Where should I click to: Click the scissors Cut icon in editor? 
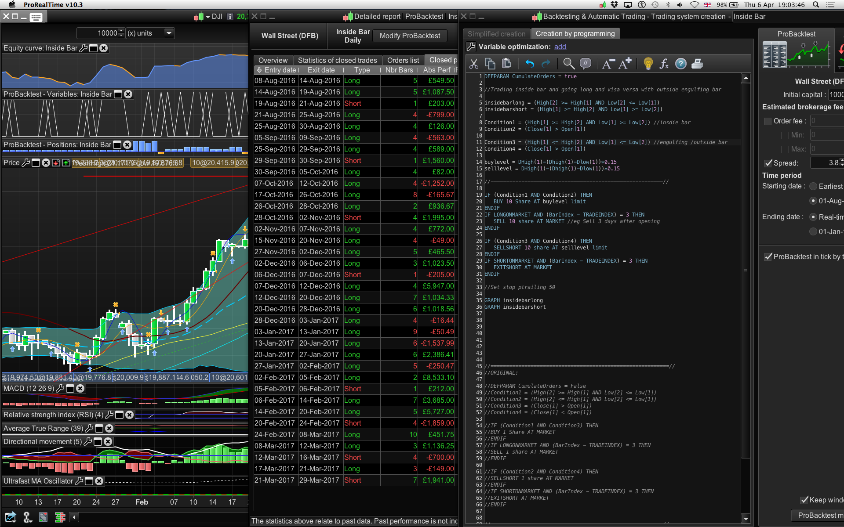point(473,64)
